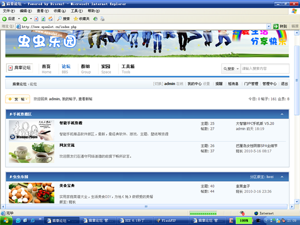This screenshot has width=300, height=225.
Task: Expand the address bar dropdown
Action: (x=268, y=26)
